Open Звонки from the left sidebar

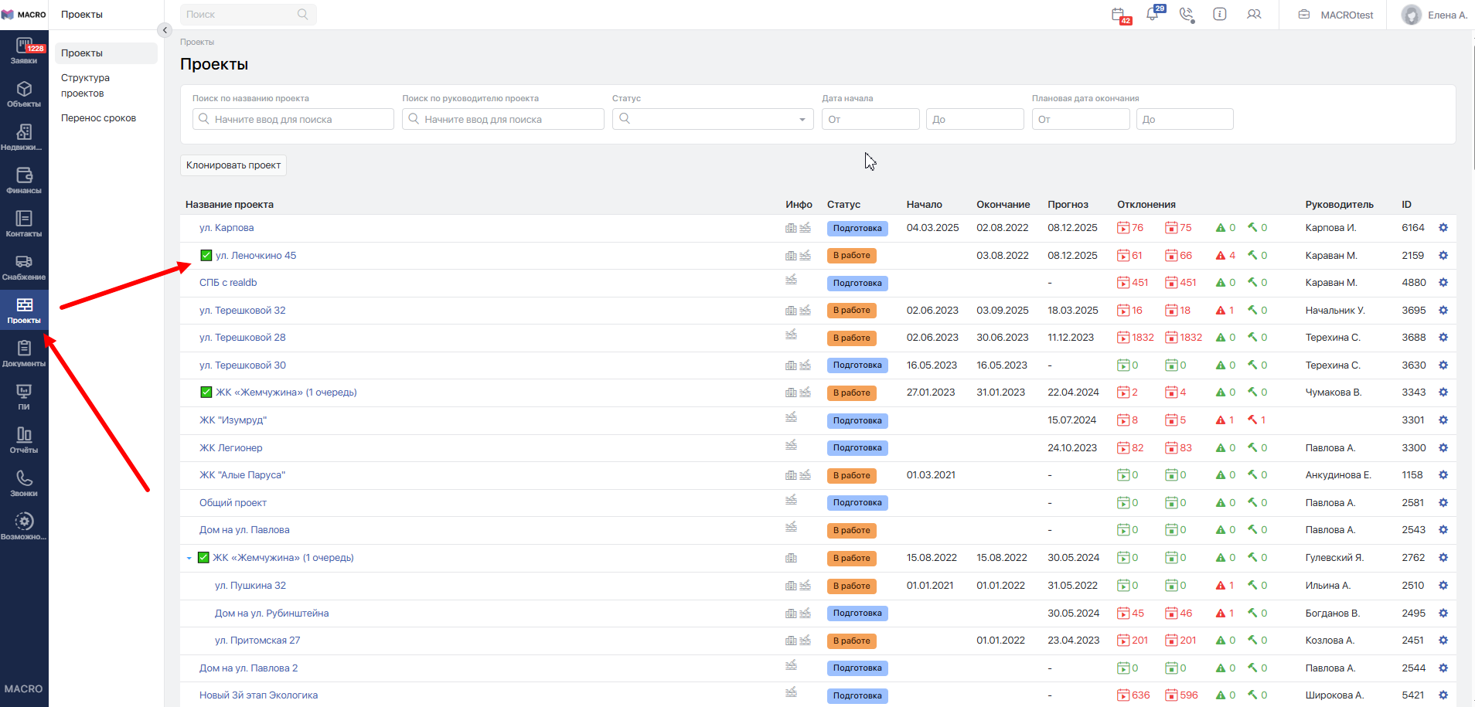click(24, 484)
